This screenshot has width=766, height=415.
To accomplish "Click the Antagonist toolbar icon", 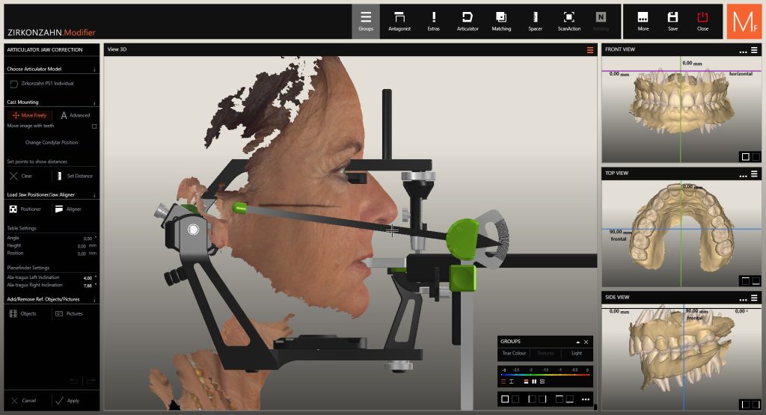I will coord(399,20).
